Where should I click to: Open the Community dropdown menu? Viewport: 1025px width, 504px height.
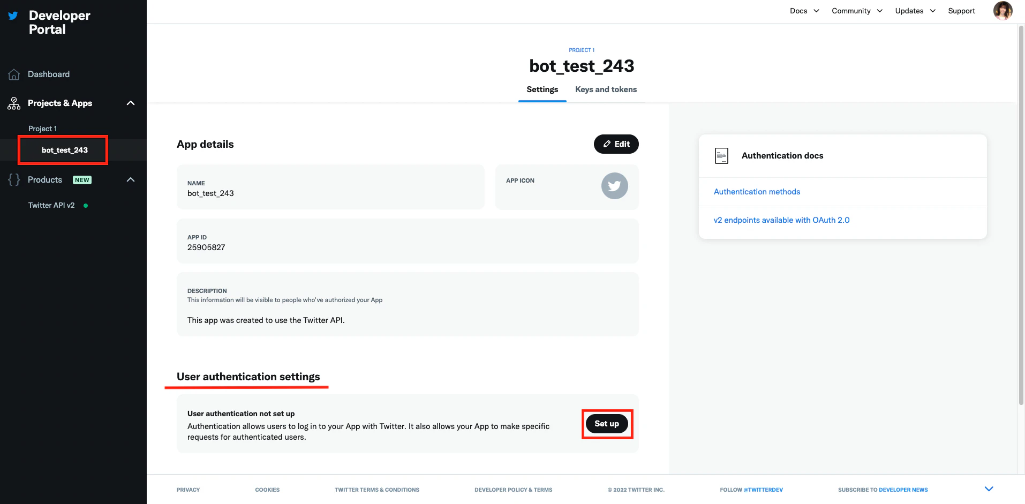point(857,11)
